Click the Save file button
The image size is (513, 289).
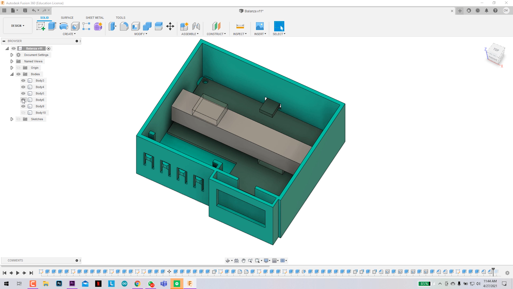(25, 10)
